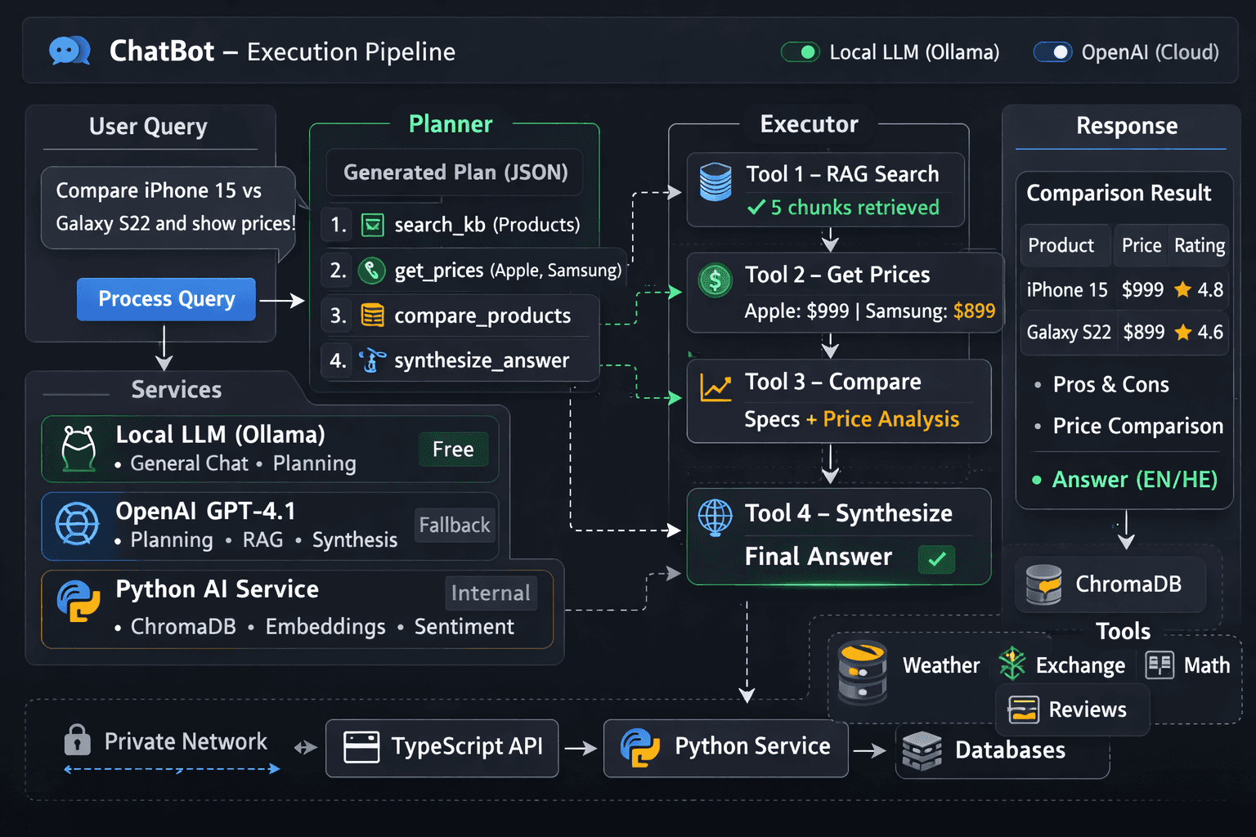The height and width of the screenshot is (837, 1256).
Task: Click the green checkmark on Final Answer
Action: point(936,559)
